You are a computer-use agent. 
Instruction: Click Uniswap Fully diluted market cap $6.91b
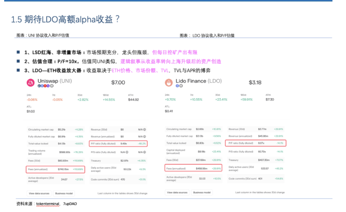pyautogui.click(x=62, y=137)
